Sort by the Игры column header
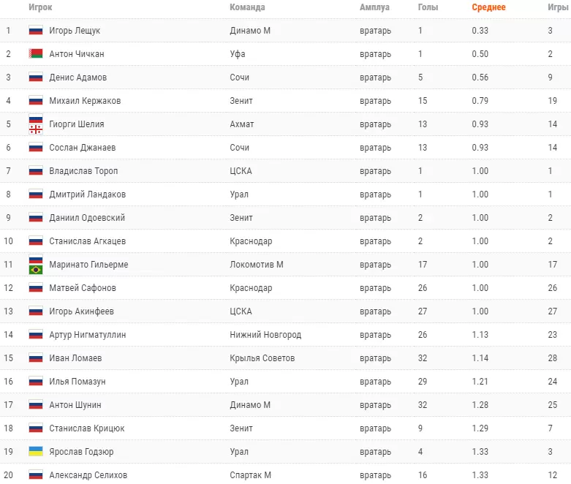Screen dimensions: 571x484 pyautogui.click(x=558, y=7)
